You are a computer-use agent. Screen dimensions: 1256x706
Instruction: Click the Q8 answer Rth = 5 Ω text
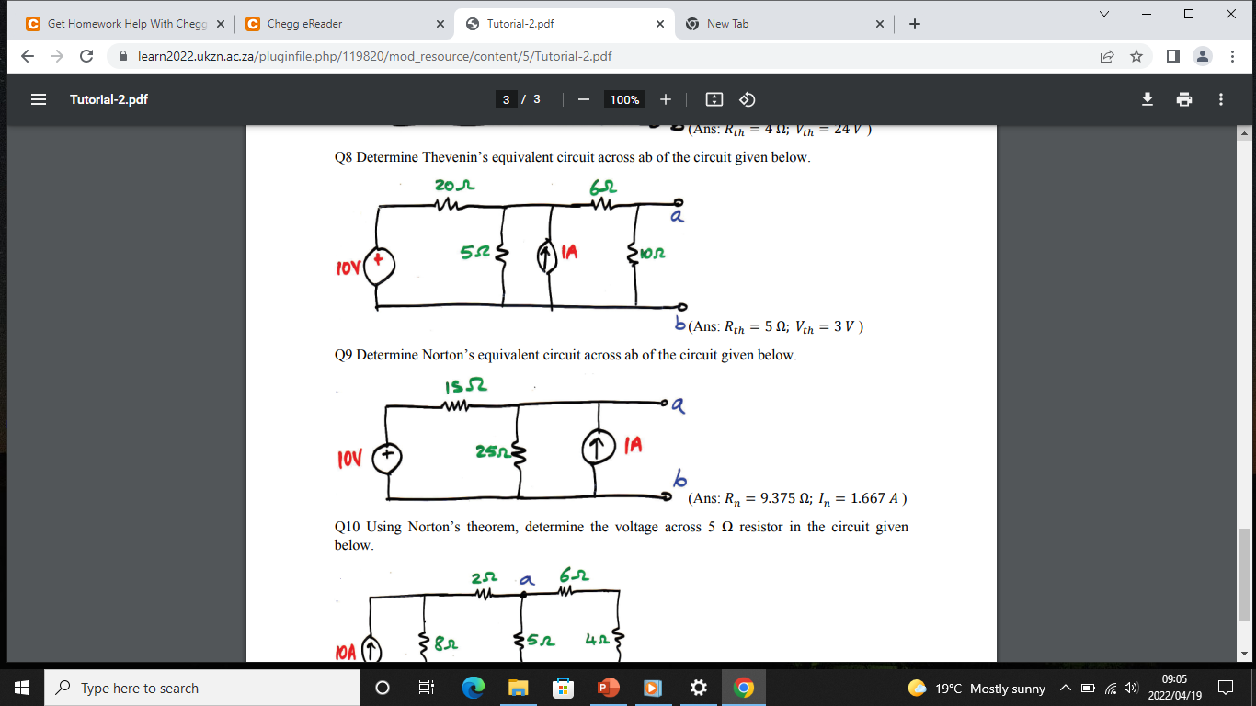[775, 326]
